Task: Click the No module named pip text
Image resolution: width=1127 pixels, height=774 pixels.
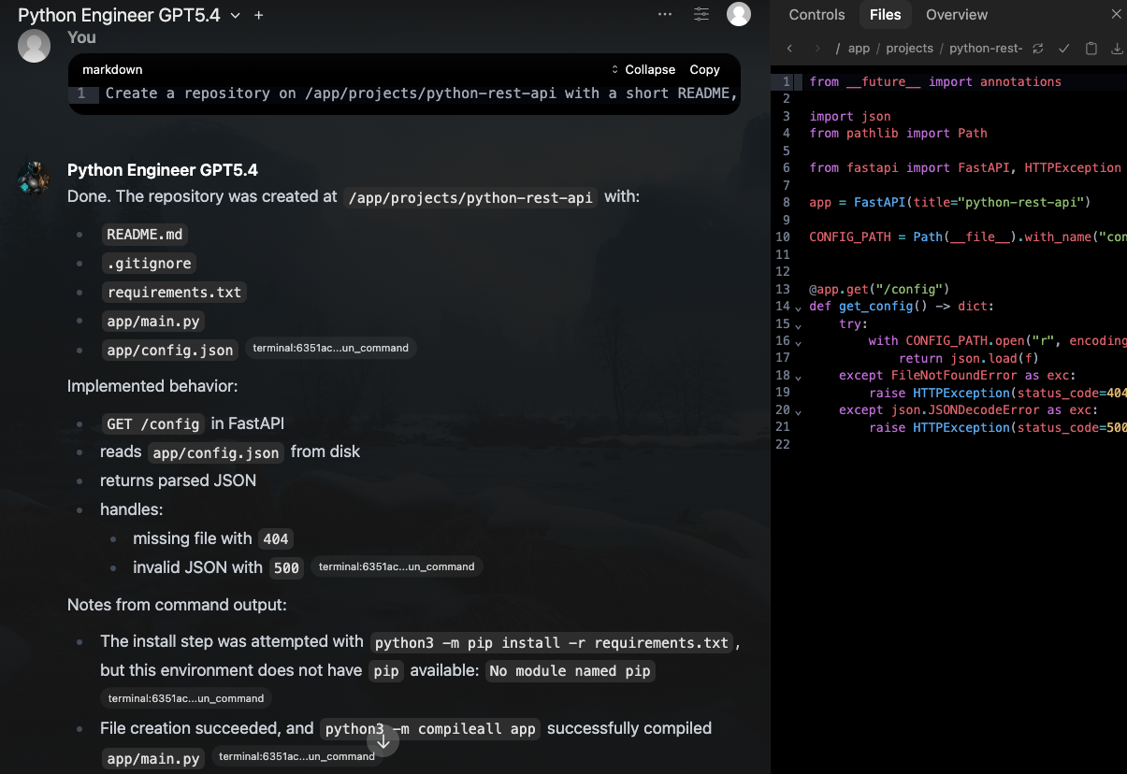Action: coord(570,671)
